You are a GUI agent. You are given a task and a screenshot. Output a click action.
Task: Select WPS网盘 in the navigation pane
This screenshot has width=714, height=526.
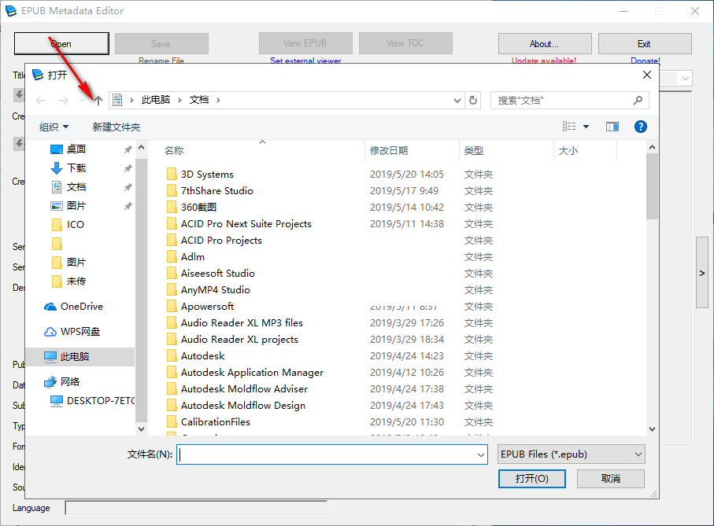(x=80, y=332)
